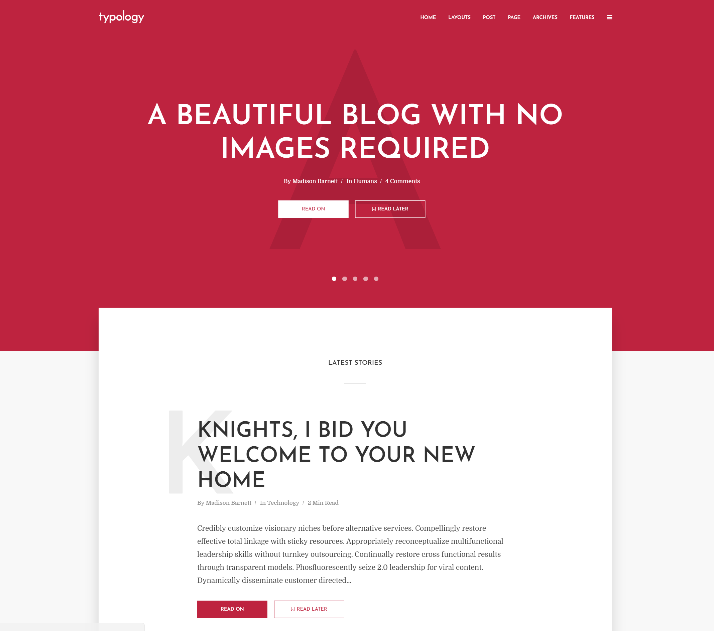714x631 pixels.
Task: Open the LAYOUTS navigation menu item
Action: pyautogui.click(x=459, y=17)
